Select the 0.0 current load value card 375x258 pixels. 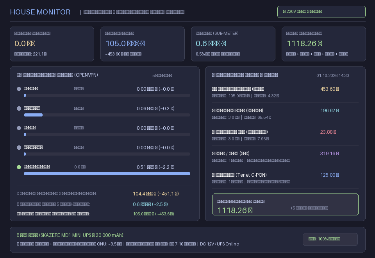52,44
